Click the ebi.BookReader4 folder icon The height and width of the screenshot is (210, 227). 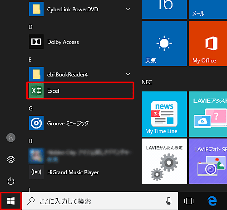point(36,74)
